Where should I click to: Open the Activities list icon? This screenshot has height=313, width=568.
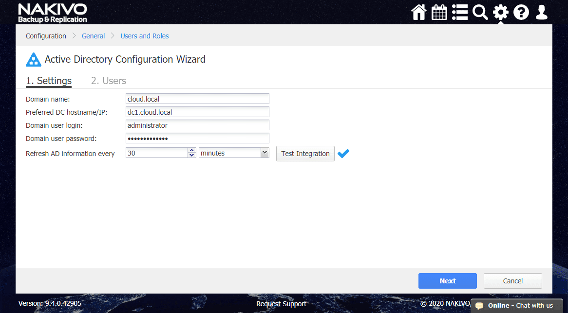[x=459, y=12]
